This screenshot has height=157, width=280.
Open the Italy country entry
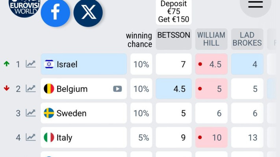tap(83, 137)
